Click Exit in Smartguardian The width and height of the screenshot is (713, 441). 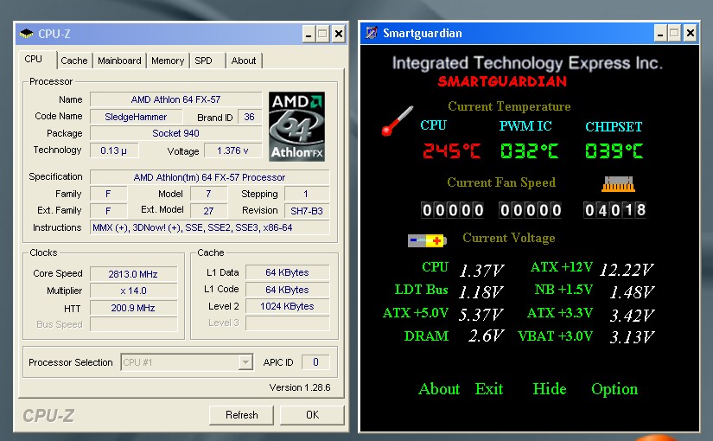pos(489,388)
